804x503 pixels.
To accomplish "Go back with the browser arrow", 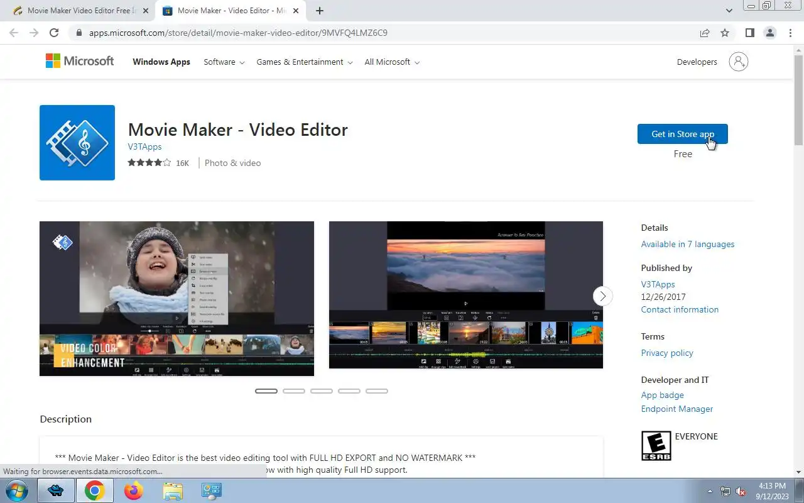I will [x=14, y=33].
